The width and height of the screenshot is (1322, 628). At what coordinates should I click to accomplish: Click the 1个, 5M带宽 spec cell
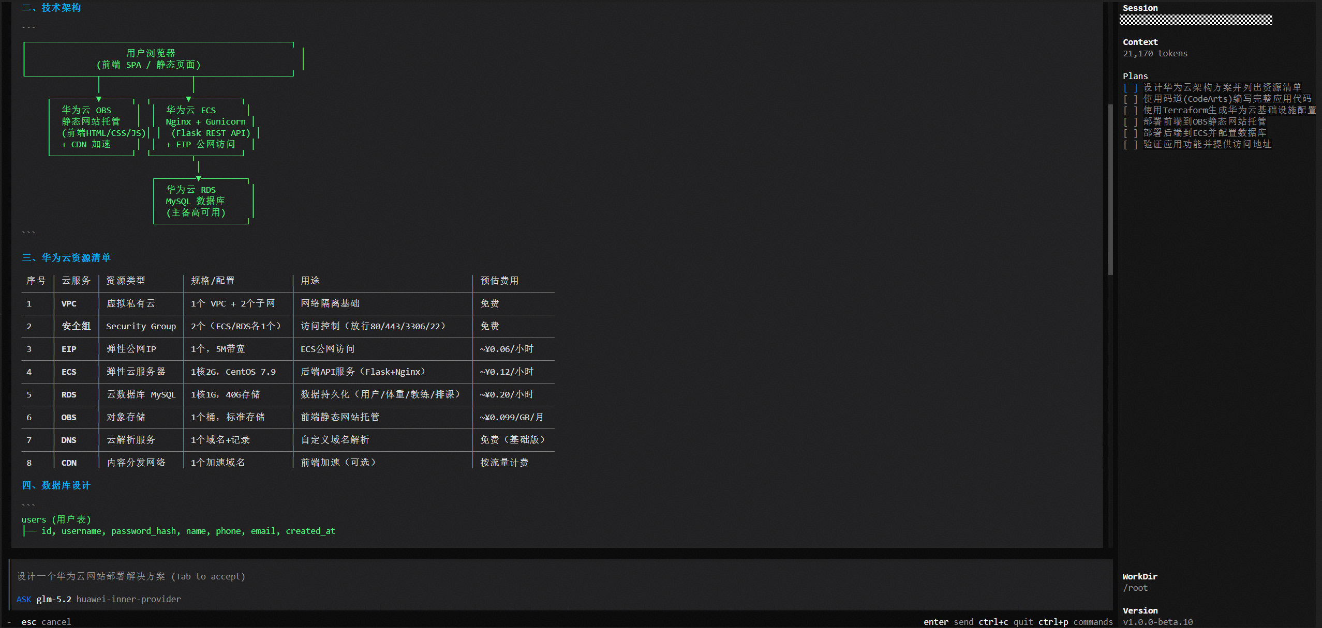(218, 349)
